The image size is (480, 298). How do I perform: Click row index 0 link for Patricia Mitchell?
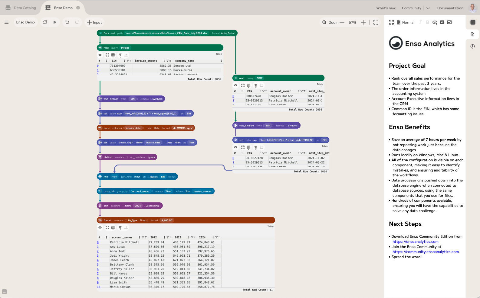(x=98, y=242)
